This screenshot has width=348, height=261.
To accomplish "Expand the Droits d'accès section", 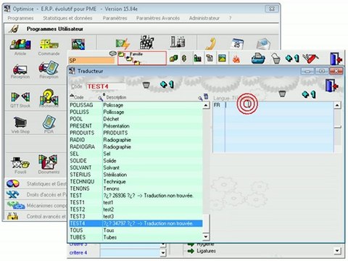I will coord(36,194).
